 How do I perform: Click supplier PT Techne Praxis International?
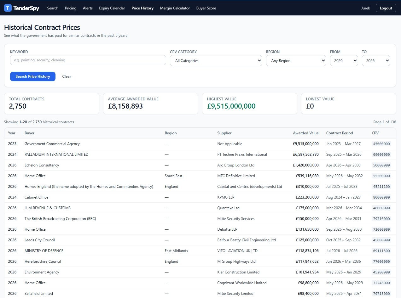[242, 155]
